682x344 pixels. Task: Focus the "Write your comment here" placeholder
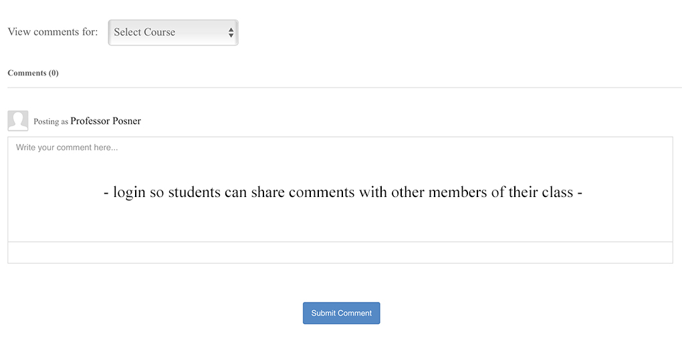67,148
